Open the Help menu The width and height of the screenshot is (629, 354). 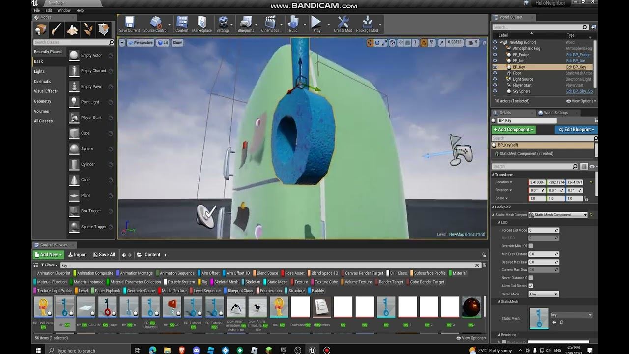click(80, 10)
